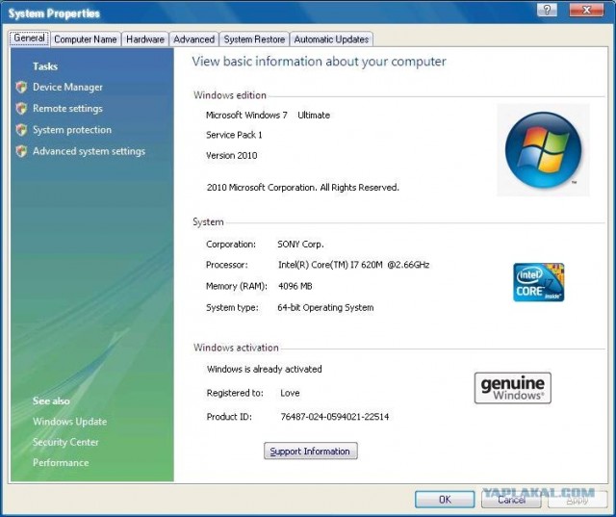
Task: Go to the Advanced tab
Action: (193, 39)
